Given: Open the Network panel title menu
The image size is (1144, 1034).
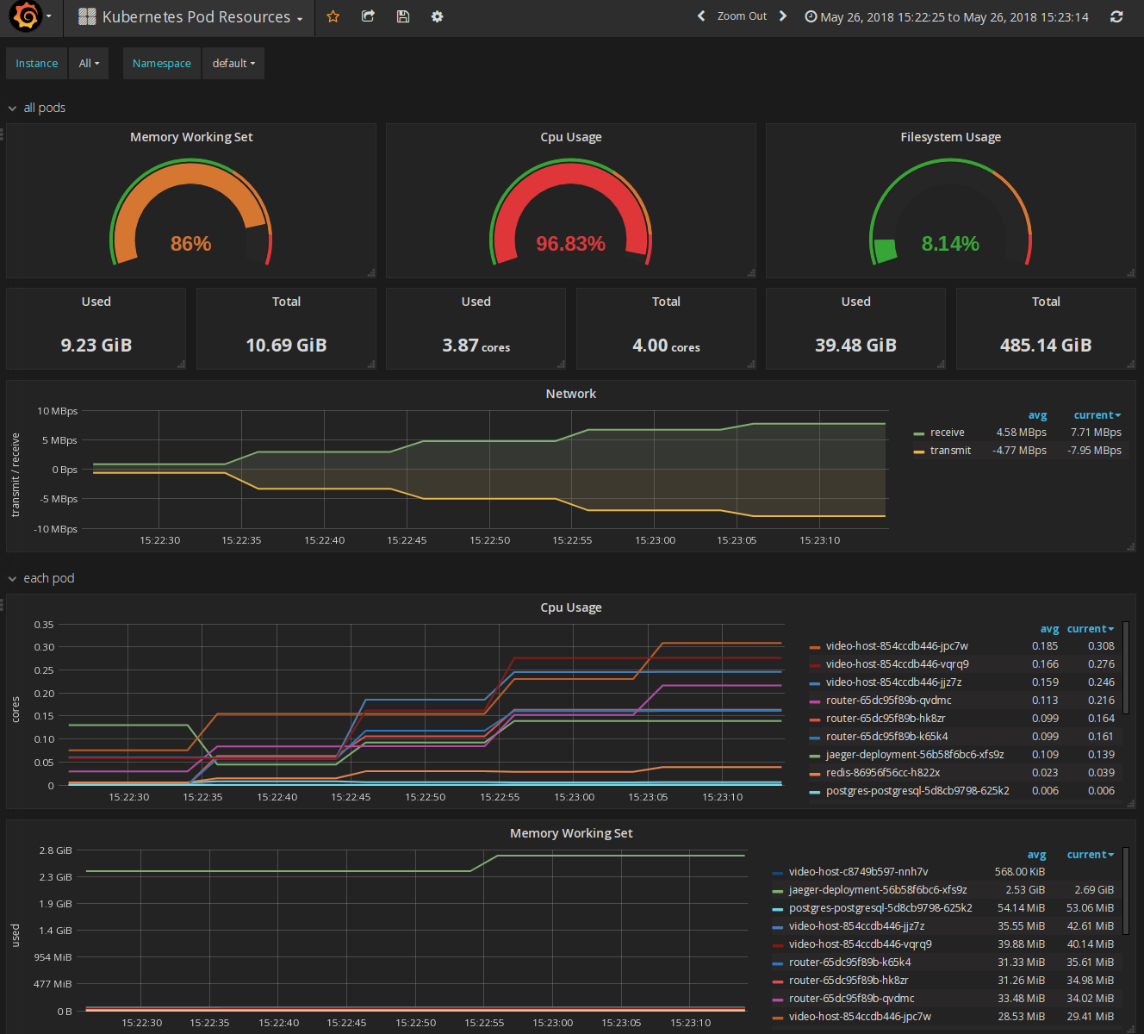Looking at the screenshot, I should click(571, 394).
